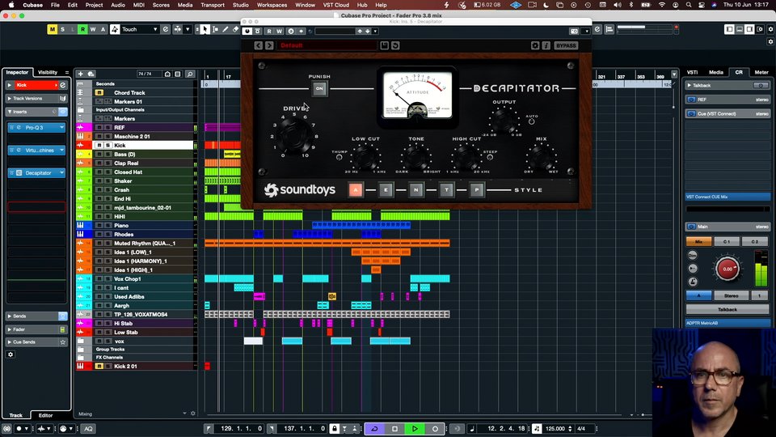The width and height of the screenshot is (776, 437).
Task: Select Decapitator style E
Action: tap(386, 189)
